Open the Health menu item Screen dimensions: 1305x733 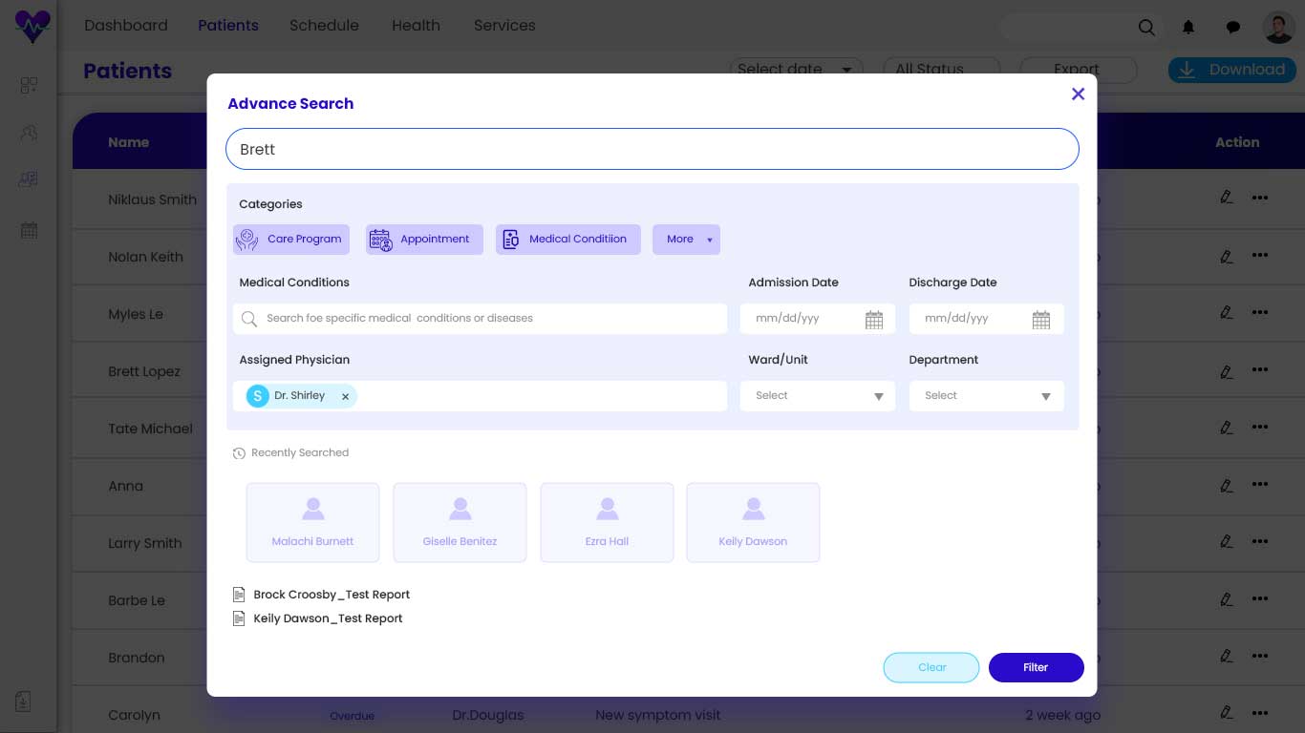coord(416,26)
